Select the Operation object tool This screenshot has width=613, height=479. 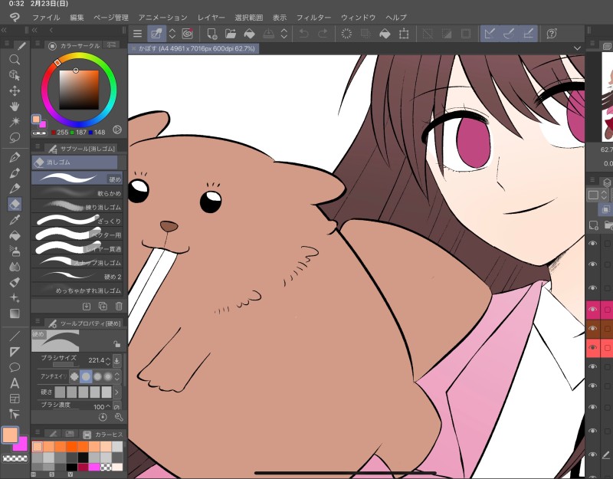pos(15,75)
